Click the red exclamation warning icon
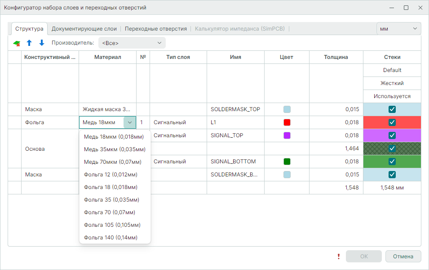Image resolution: width=429 pixels, height=270 pixels. coord(339,256)
